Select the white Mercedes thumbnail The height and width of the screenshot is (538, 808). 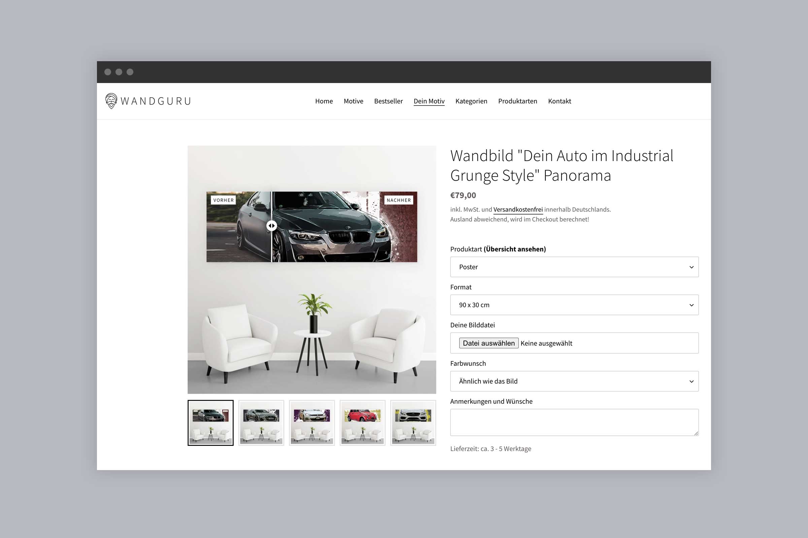coord(413,423)
